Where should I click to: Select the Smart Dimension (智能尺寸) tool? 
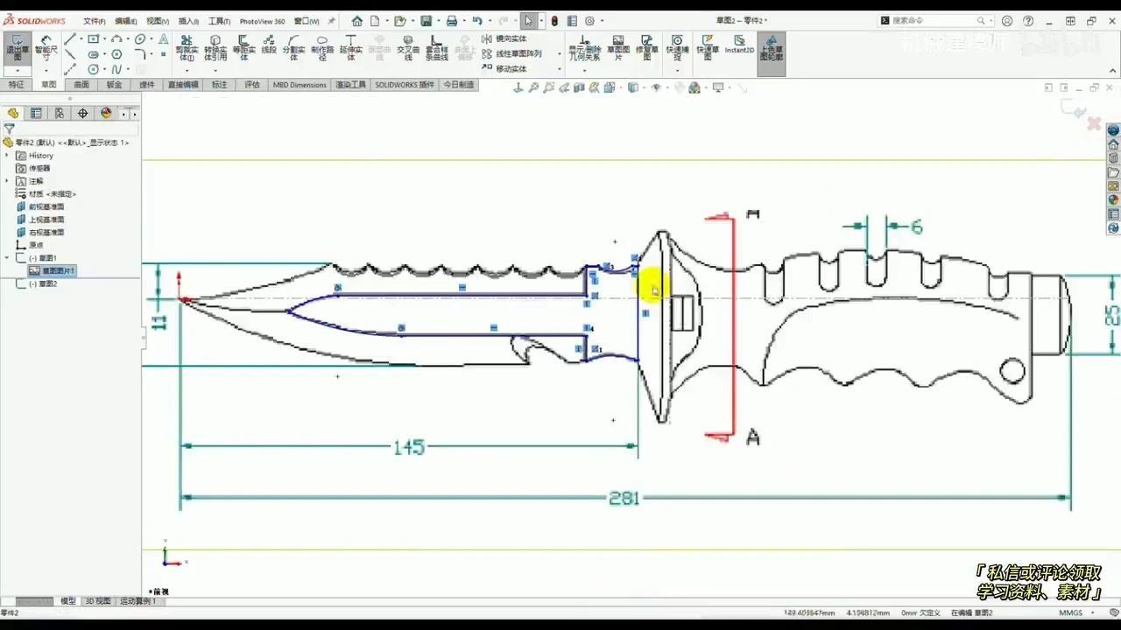click(x=45, y=49)
